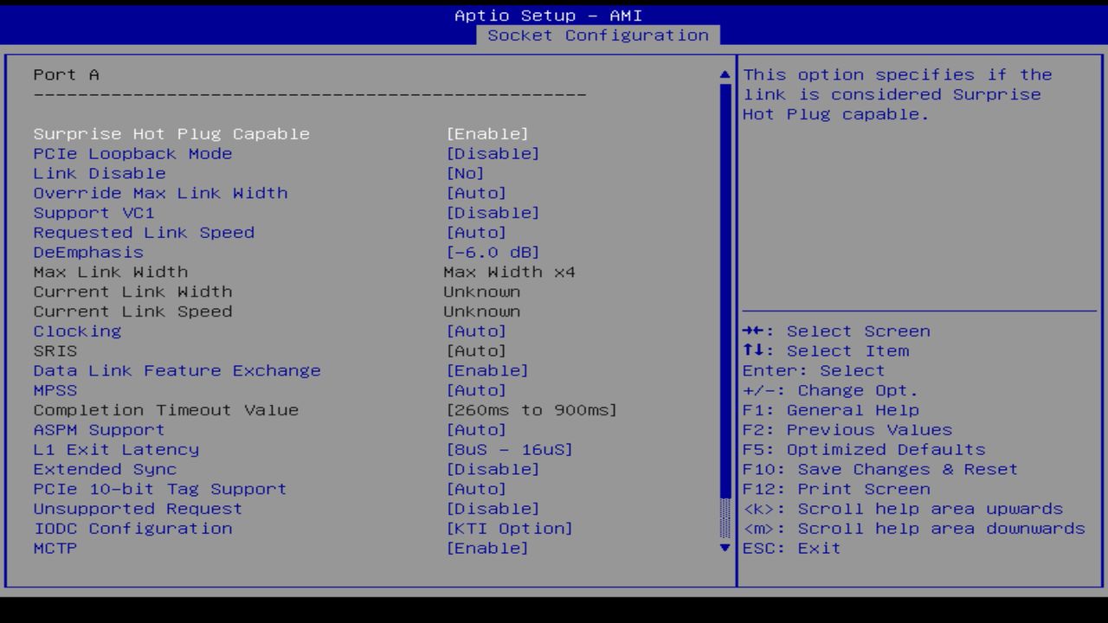Open the Requested Link Speed selector
The width and height of the screenshot is (1108, 623).
coord(143,232)
